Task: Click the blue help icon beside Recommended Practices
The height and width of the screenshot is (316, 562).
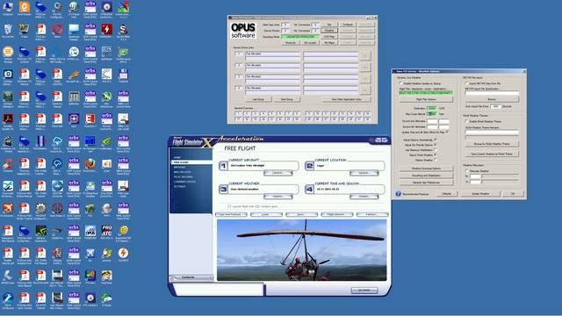Action: [398, 193]
